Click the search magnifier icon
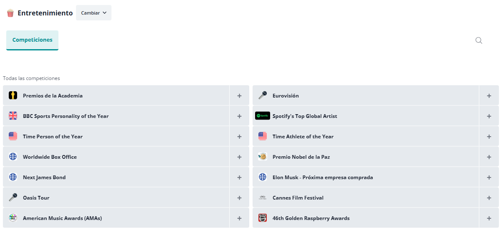Viewport: 501px width, 230px height. pos(479,40)
